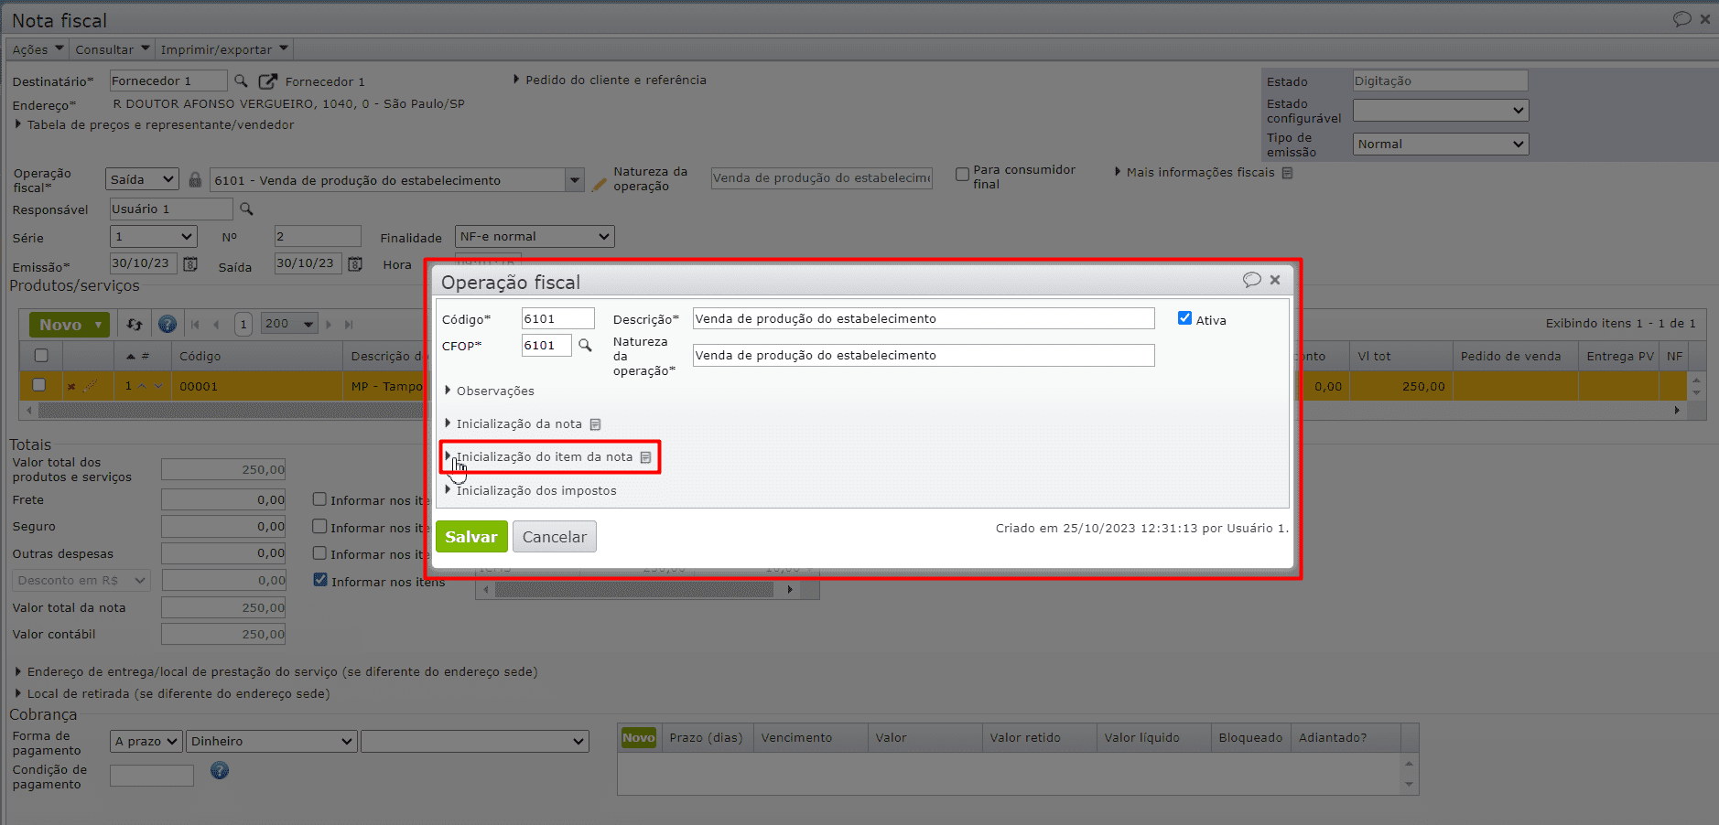Click the CFOP search magnifier icon

point(585,346)
